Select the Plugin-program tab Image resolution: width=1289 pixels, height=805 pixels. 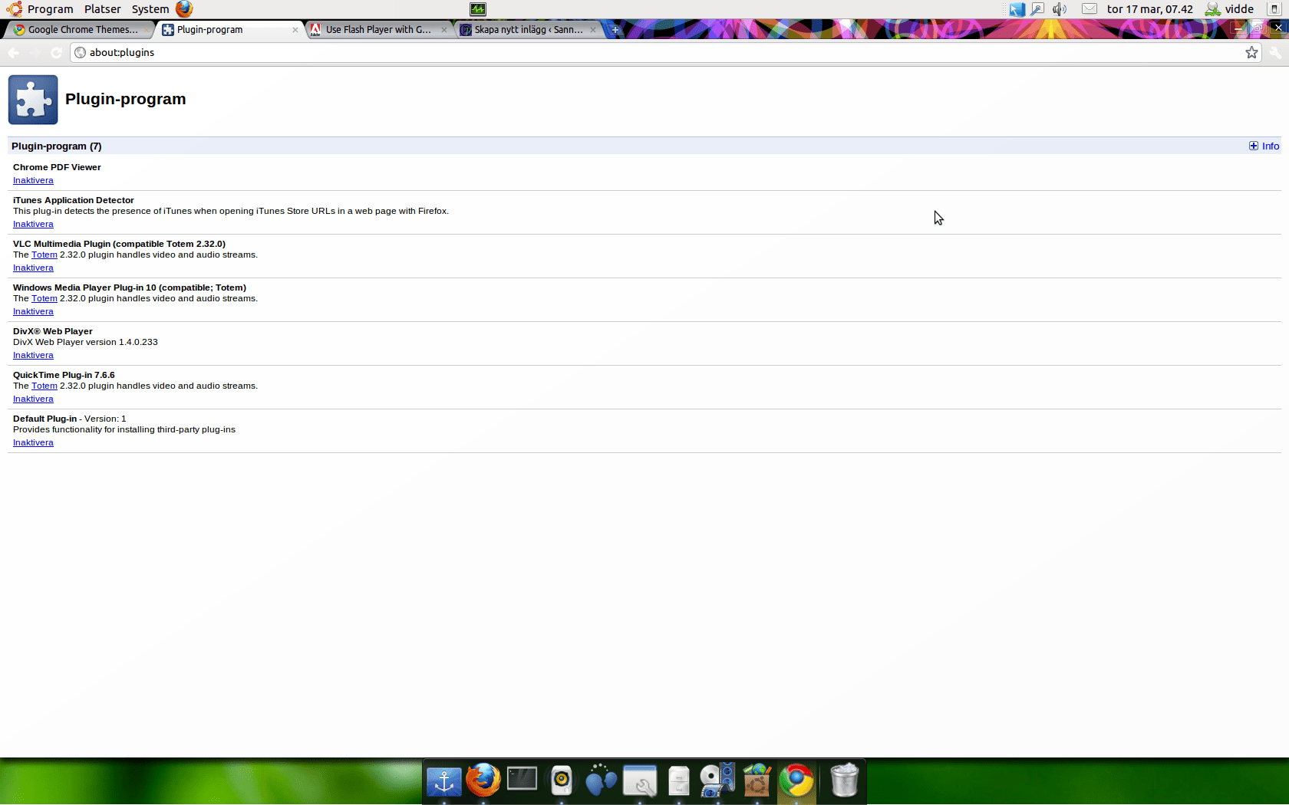[x=230, y=30]
